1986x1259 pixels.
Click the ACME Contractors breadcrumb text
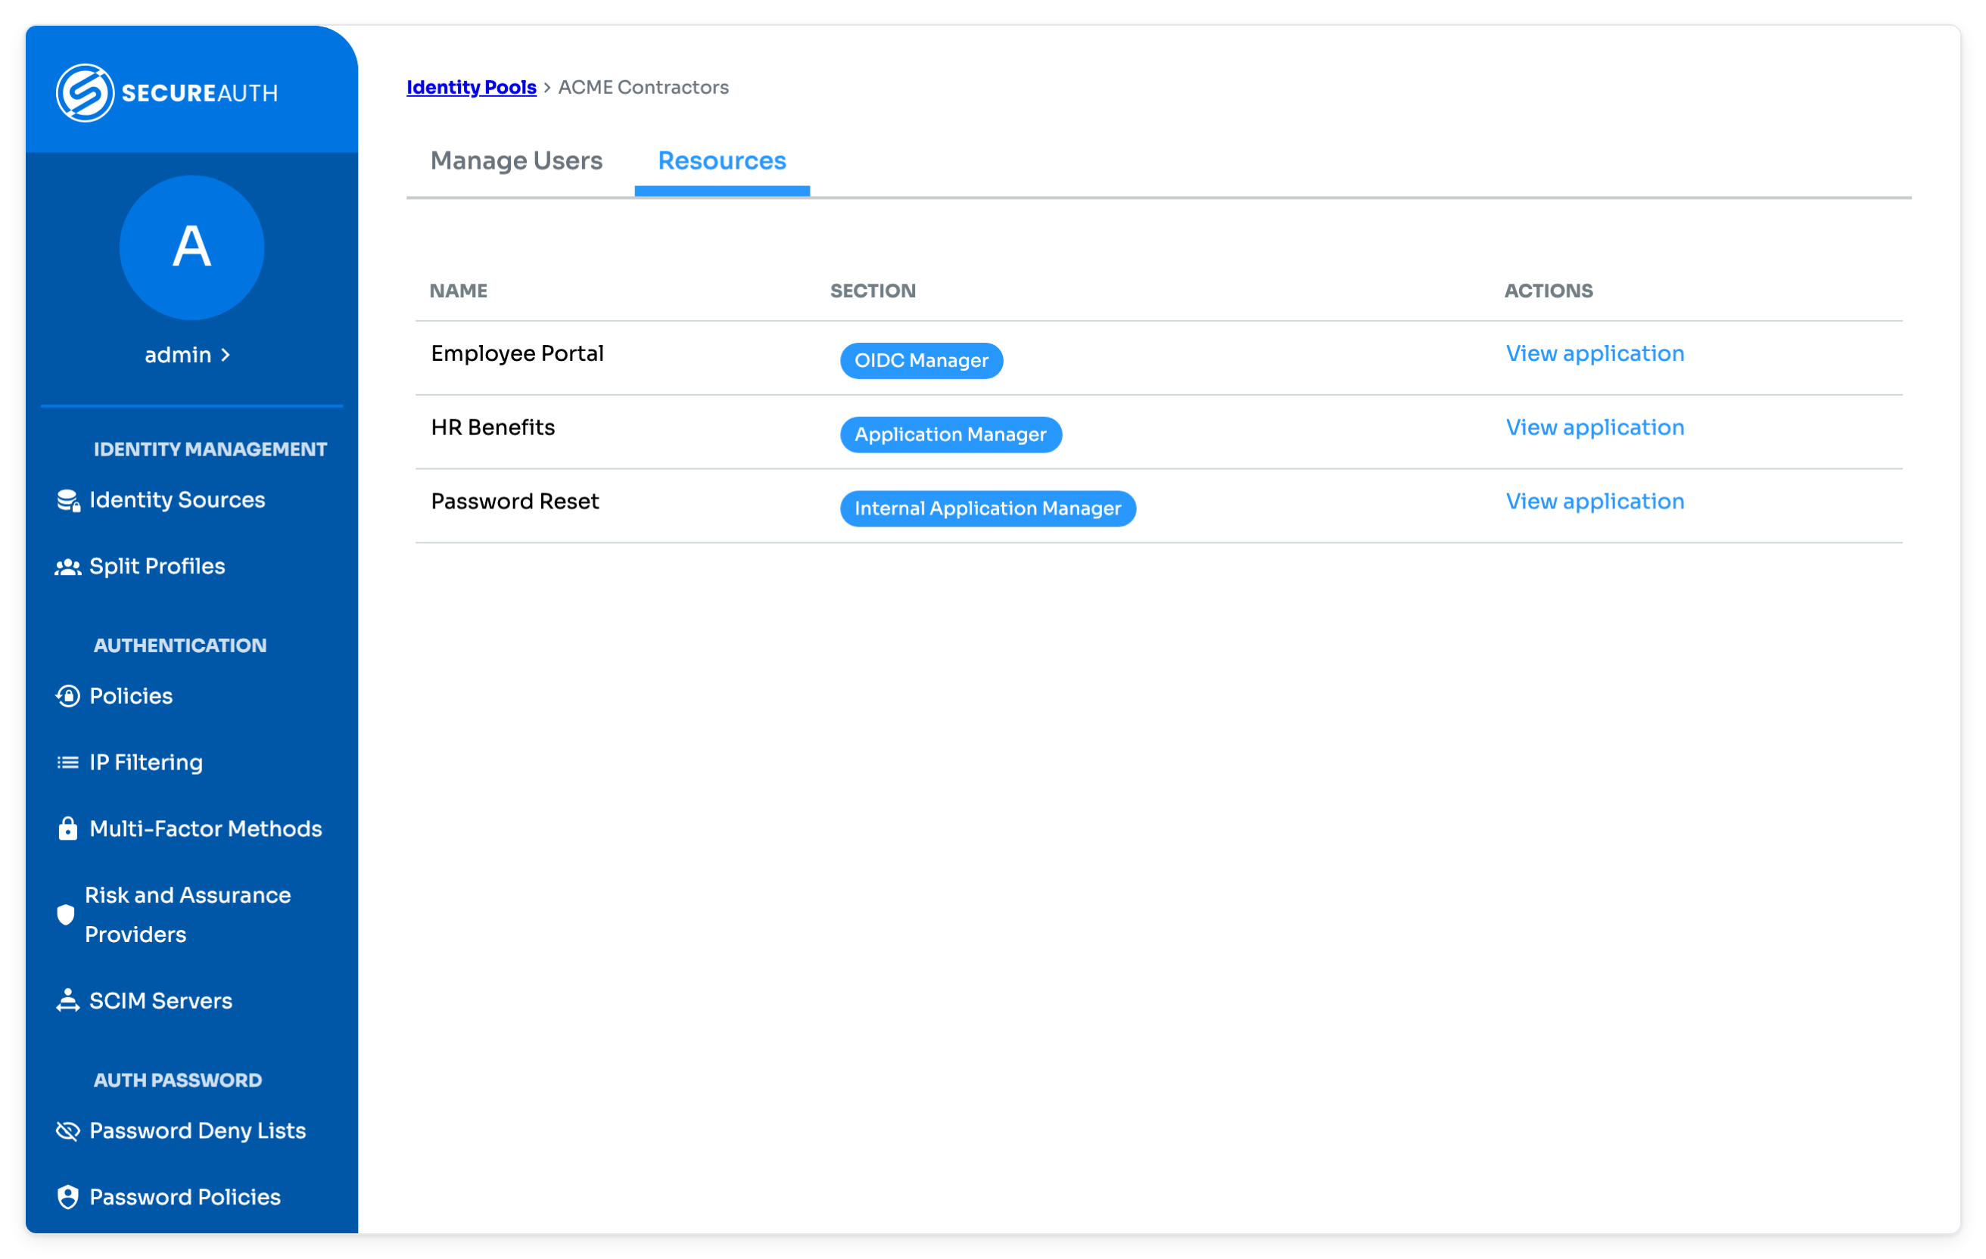tap(643, 88)
